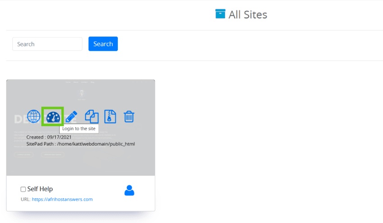Click the highlighted dashboard login icon
This screenshot has height=223, width=383.
coord(53,116)
